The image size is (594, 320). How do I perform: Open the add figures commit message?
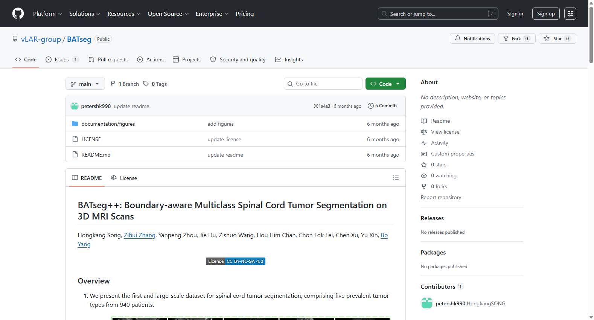(x=221, y=124)
